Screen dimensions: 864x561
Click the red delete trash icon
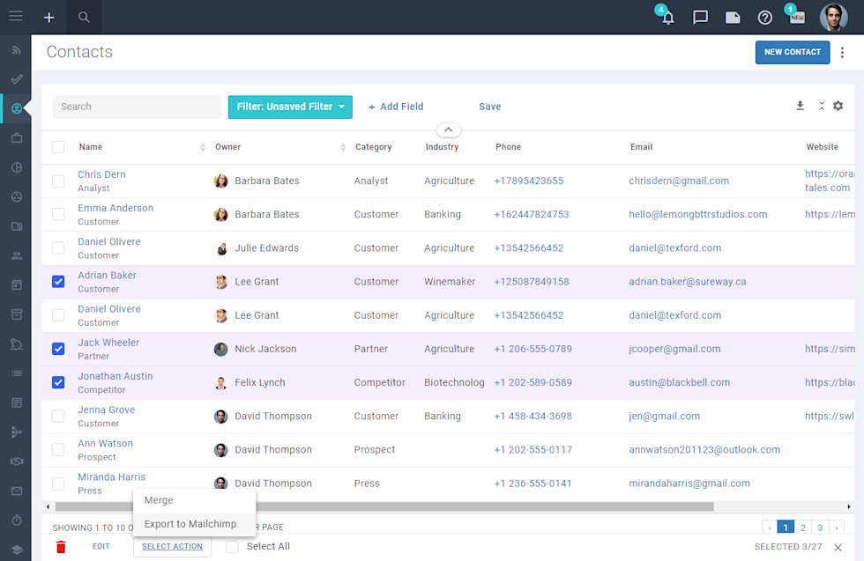60,546
